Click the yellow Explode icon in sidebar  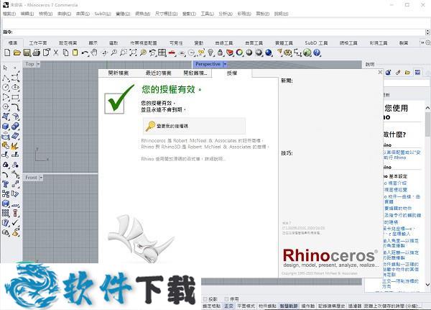[x=15, y=145]
